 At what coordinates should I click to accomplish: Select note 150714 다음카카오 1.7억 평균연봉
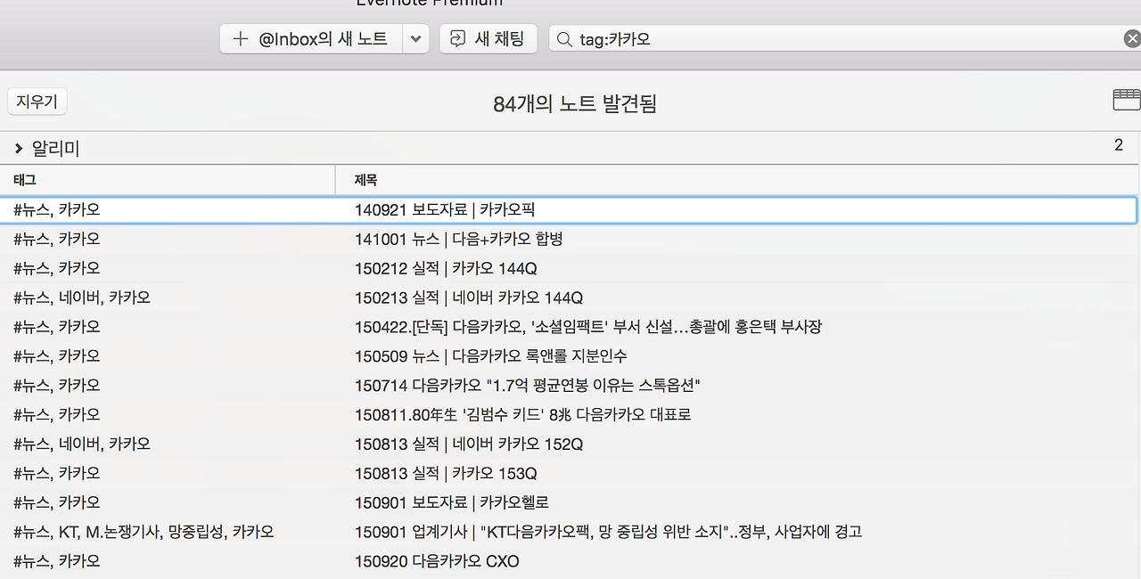pyautogui.click(x=569, y=386)
